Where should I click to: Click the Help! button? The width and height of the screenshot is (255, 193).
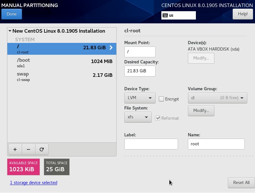243,14
